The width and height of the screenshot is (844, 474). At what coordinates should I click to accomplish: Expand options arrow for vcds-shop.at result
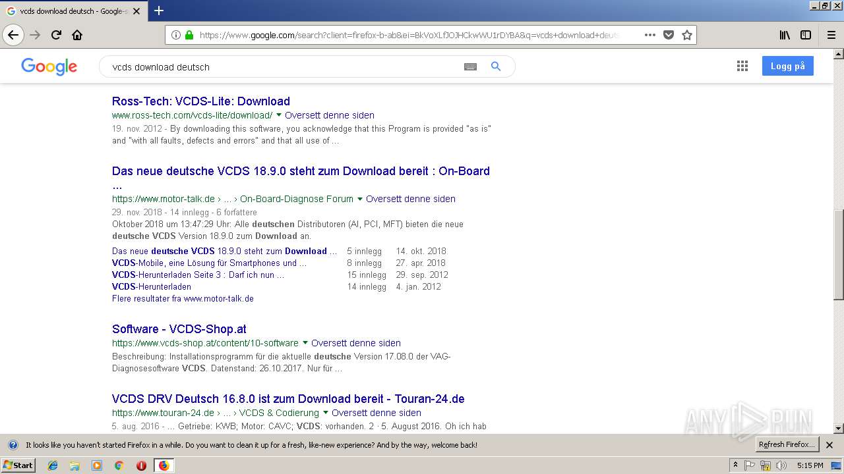tap(305, 343)
